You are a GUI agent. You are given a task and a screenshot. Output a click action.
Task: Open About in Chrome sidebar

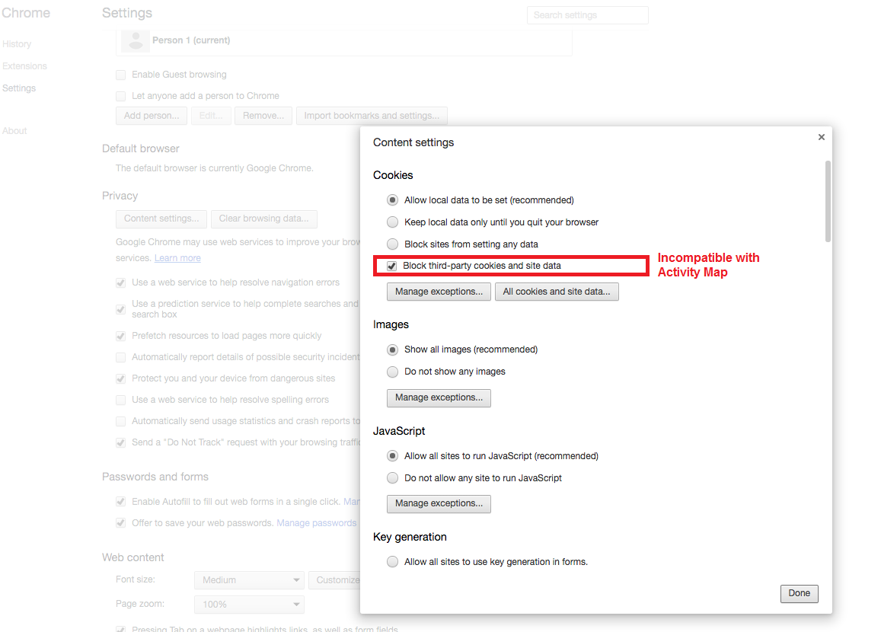[x=14, y=130]
